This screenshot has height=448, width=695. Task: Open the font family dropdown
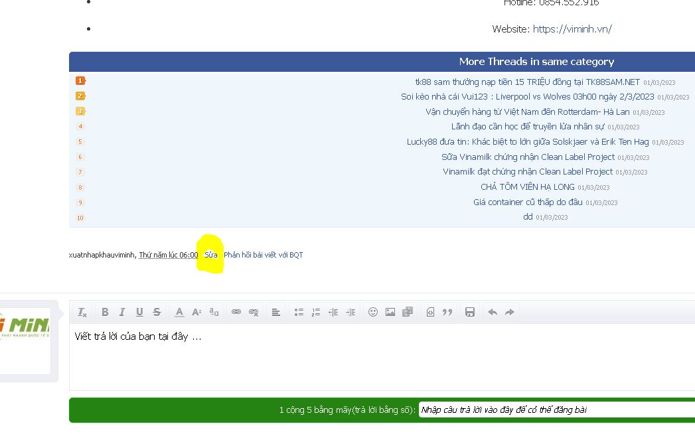pos(214,312)
